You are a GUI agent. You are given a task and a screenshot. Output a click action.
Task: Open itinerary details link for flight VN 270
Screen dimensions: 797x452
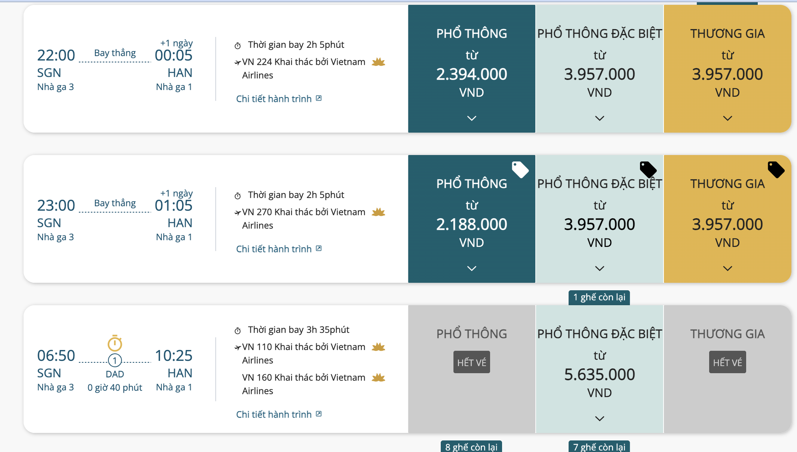coord(275,249)
